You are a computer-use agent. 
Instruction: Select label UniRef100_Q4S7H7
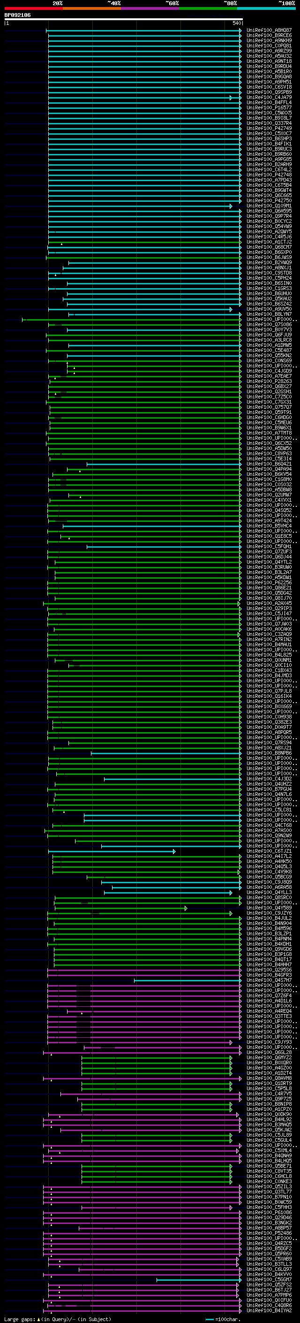(269, 980)
